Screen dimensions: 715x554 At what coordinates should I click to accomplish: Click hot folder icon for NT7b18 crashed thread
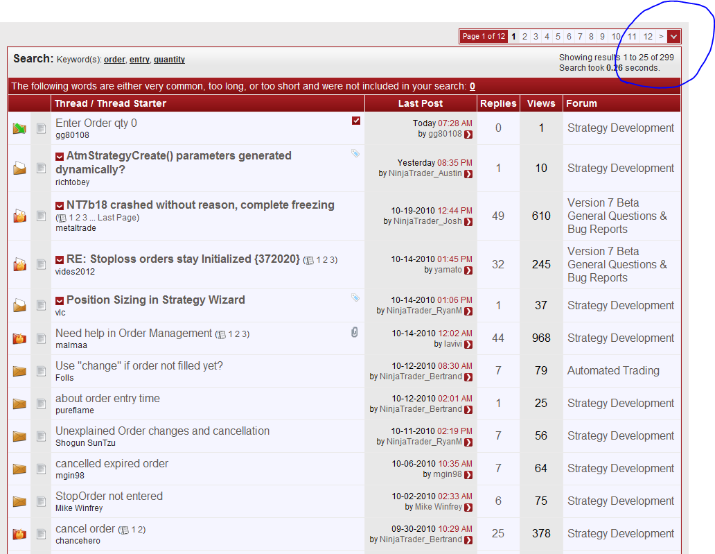point(19,216)
